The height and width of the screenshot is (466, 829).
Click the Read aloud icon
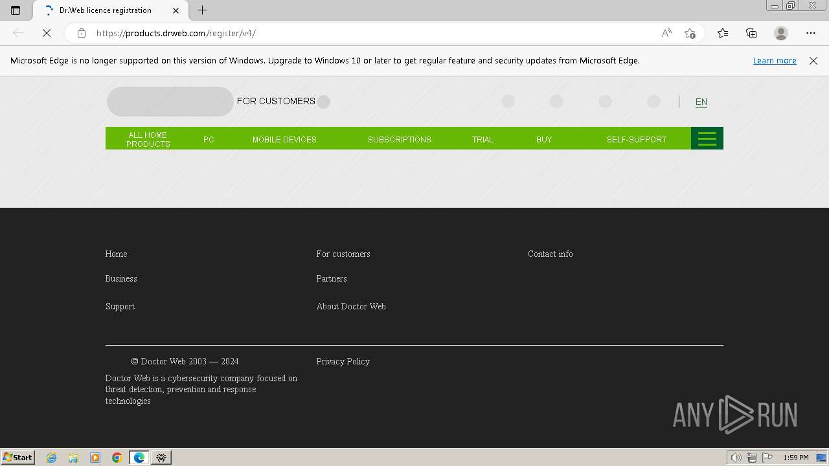coord(666,33)
